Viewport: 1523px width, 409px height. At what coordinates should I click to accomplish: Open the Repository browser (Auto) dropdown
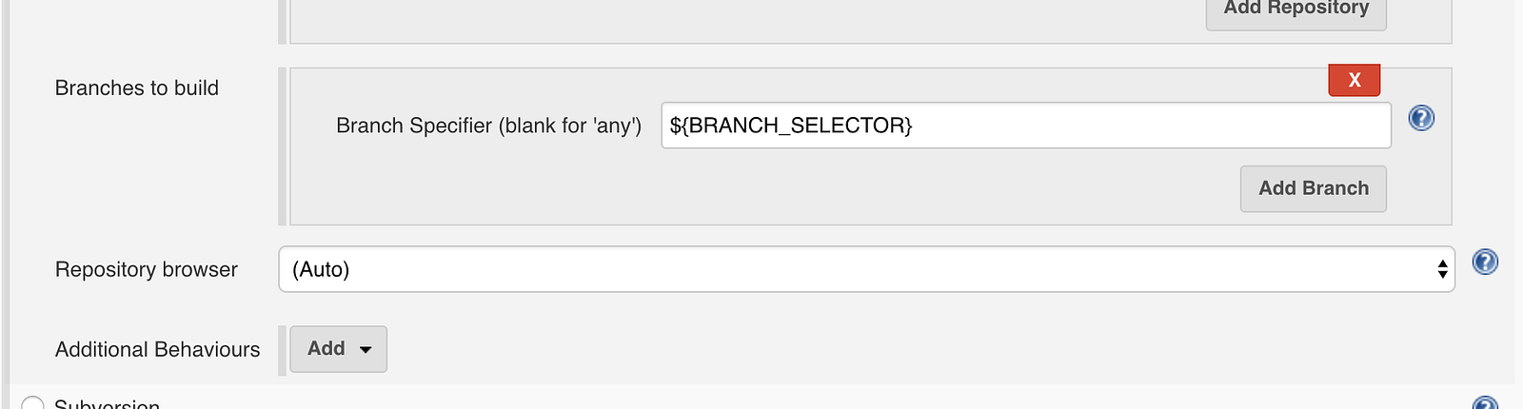click(866, 269)
